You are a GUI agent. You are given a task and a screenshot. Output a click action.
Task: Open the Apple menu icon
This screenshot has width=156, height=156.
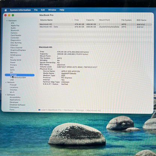pos(6,10)
